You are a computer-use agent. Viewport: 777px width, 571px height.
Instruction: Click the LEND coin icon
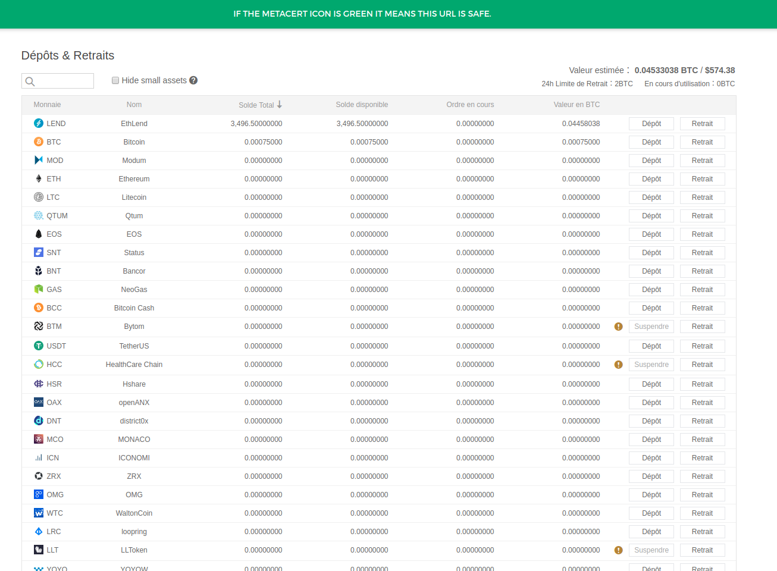(39, 123)
